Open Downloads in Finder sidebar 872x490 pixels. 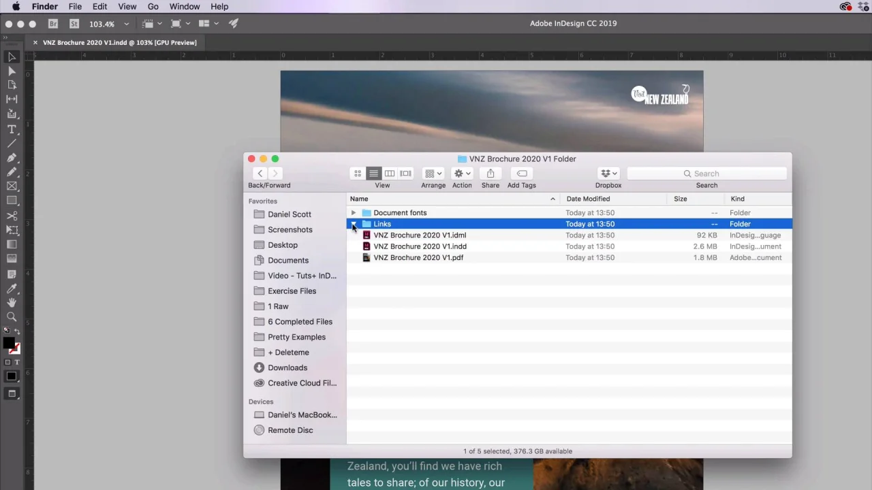287,367
